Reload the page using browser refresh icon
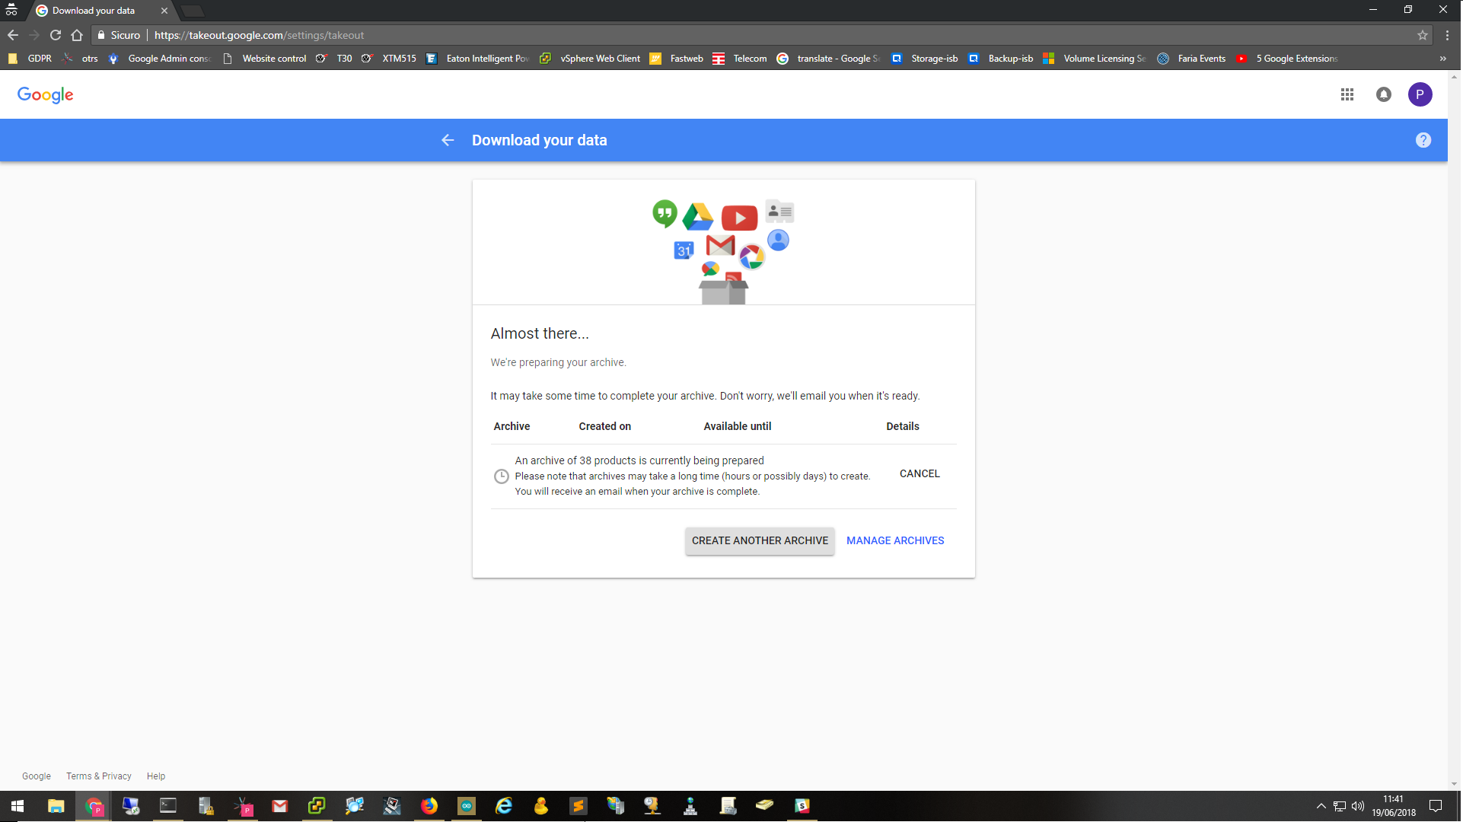This screenshot has height=822, width=1463. tap(56, 35)
